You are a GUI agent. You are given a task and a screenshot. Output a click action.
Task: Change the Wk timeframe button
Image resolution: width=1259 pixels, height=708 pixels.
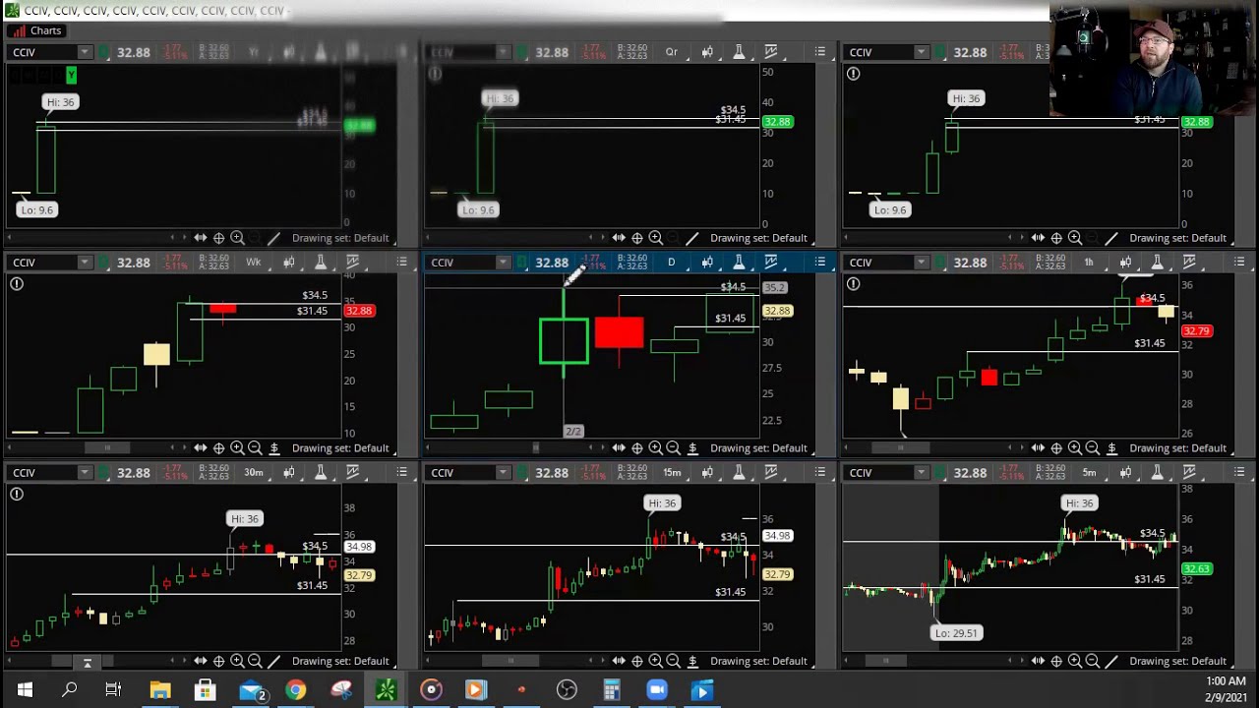(254, 263)
